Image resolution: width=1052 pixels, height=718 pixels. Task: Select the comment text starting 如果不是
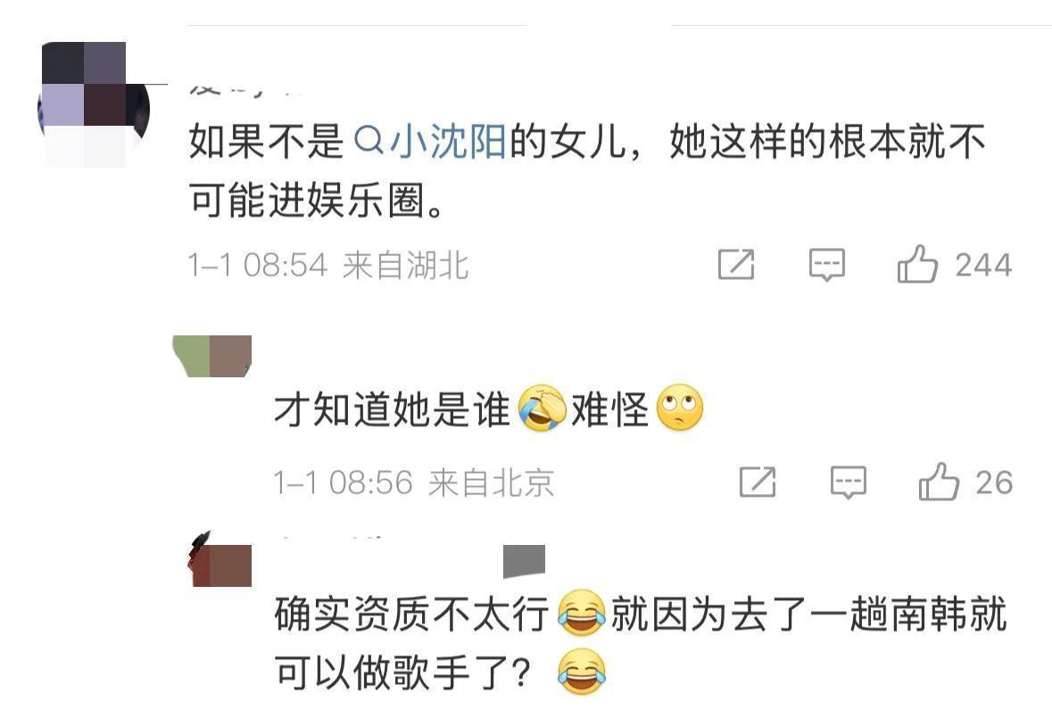tap(587, 171)
